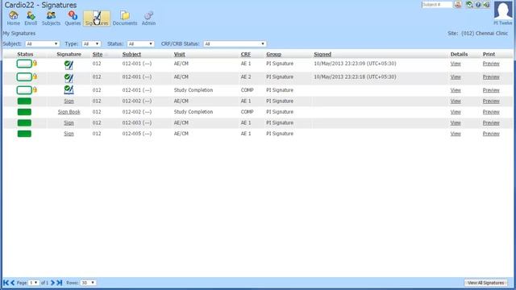Click Sign link for subject 012-005
The height and width of the screenshot is (290, 516).
pos(69,134)
